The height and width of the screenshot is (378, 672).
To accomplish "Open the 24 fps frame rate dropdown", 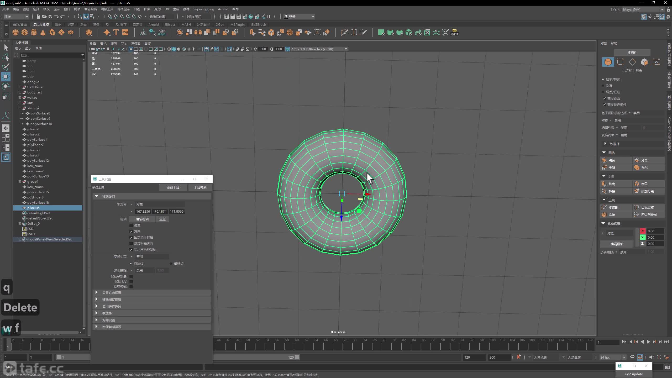I will pos(613,357).
